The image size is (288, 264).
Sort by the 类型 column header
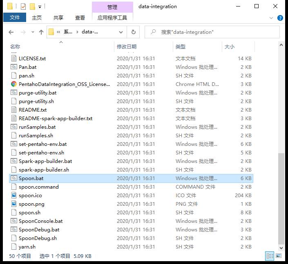[x=181, y=46]
